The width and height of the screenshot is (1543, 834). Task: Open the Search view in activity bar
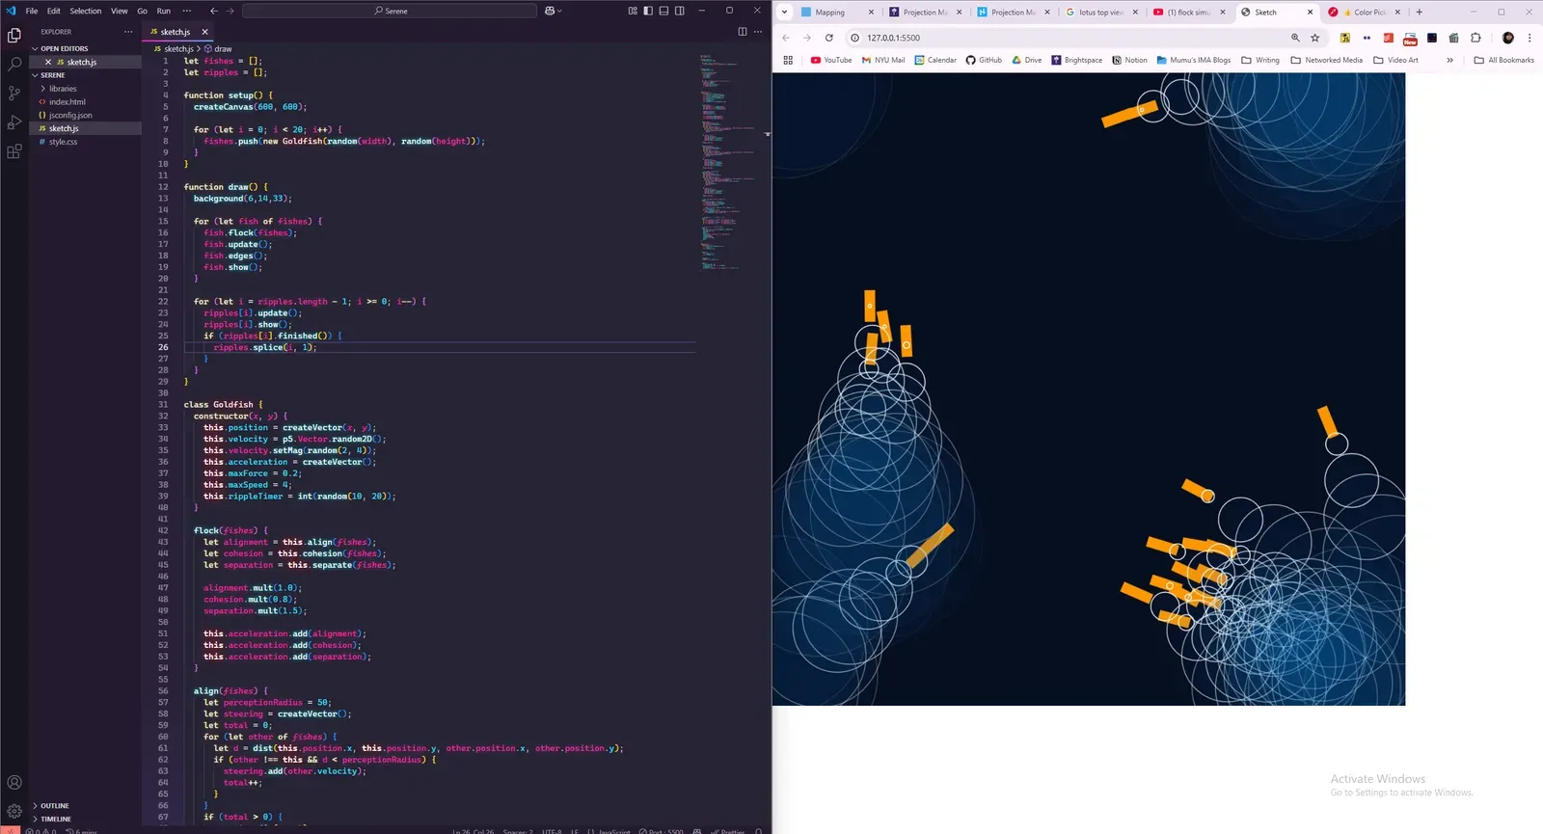[14, 64]
